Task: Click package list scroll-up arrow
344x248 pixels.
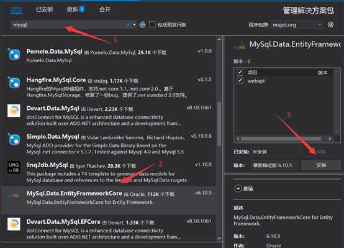Action: point(219,39)
